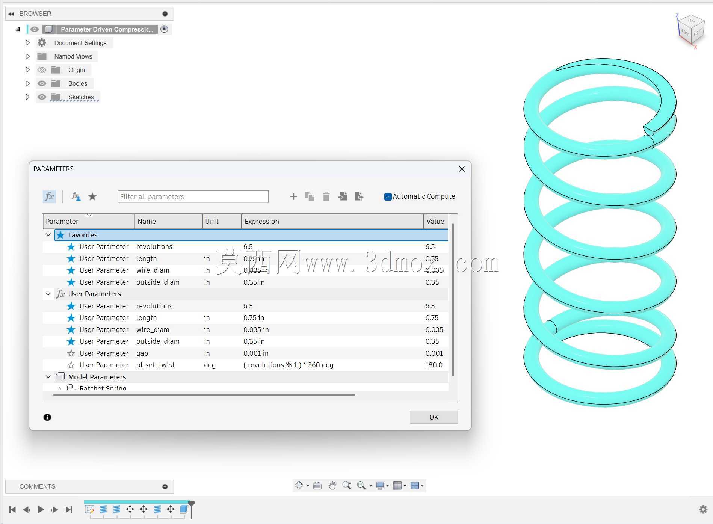The height and width of the screenshot is (524, 713).
Task: Open Grid and Snaps settings icon
Action: point(397,485)
